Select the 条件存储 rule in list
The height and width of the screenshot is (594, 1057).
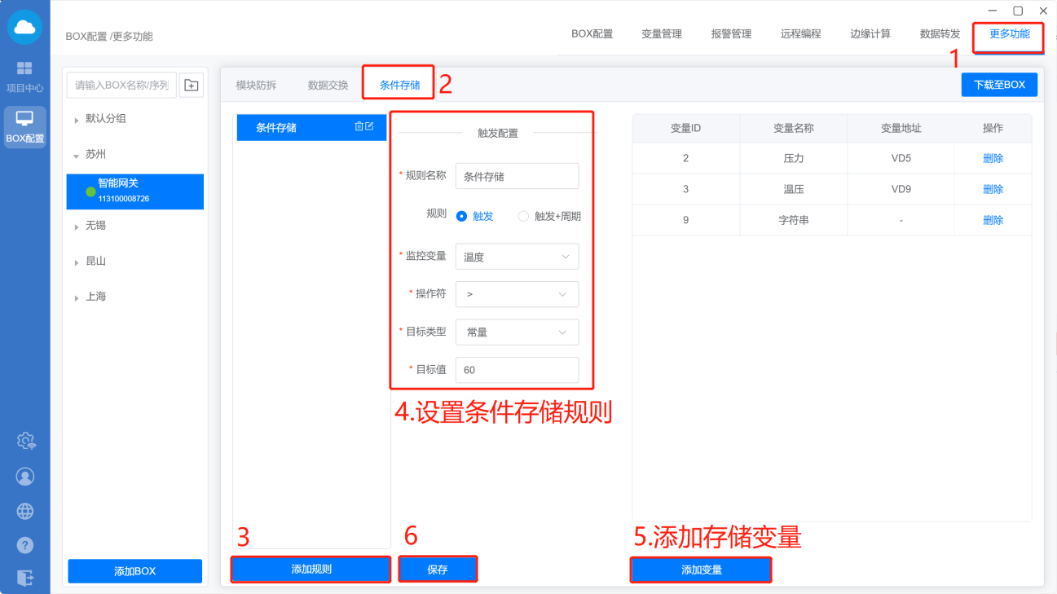point(311,127)
